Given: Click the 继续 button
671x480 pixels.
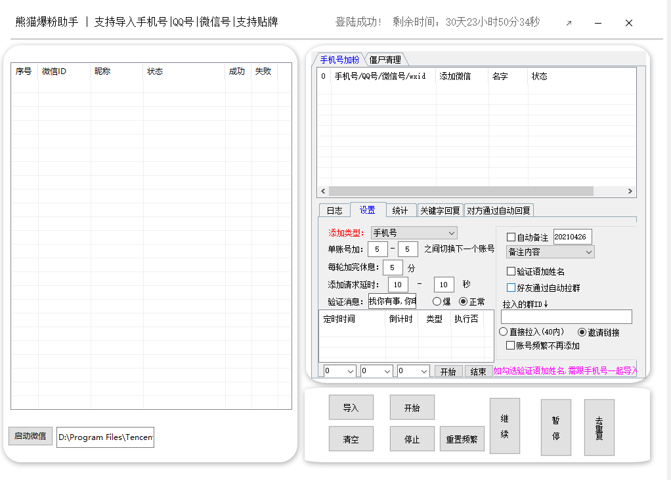Looking at the screenshot, I should click(x=504, y=426).
